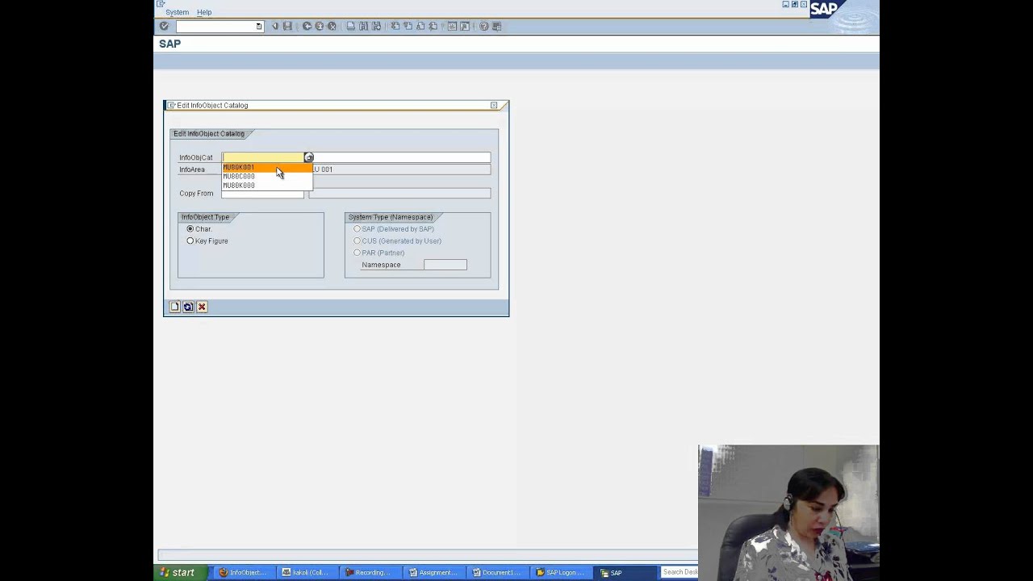Click the Cancel toolbar icon
Image resolution: width=1033 pixels, height=581 pixels.
pyautogui.click(x=332, y=26)
